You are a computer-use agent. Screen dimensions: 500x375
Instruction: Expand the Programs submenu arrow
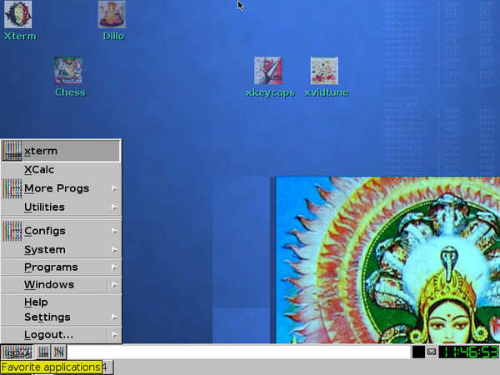(115, 267)
